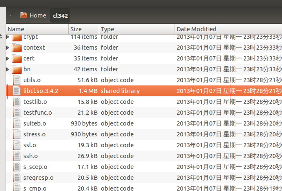282x191 pixels.
Task: Sort files by Name column header
Action: (x=37, y=29)
